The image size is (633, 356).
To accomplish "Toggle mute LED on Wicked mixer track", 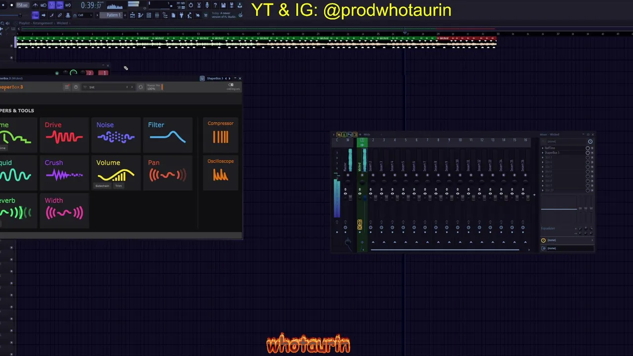I will point(362,175).
